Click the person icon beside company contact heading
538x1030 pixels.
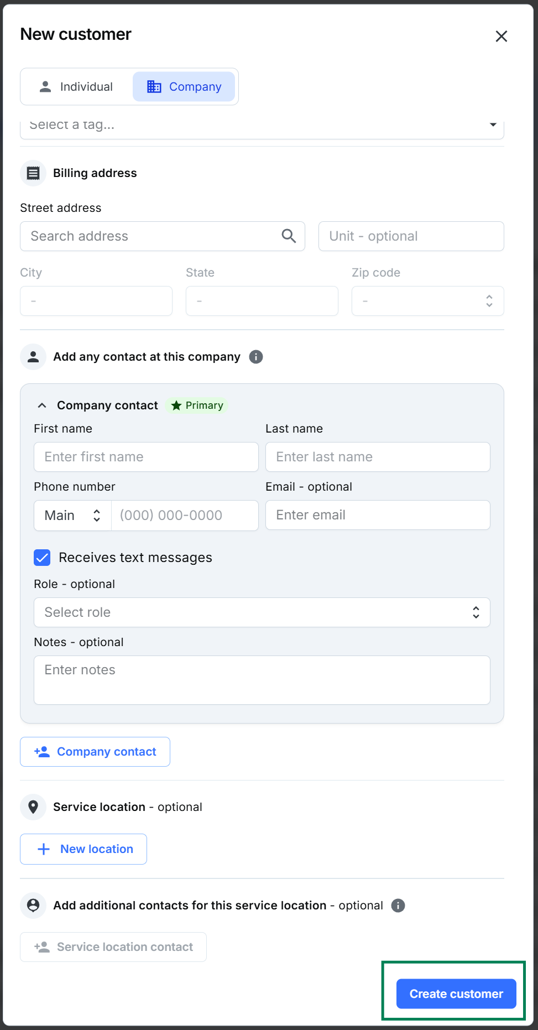[x=33, y=357]
